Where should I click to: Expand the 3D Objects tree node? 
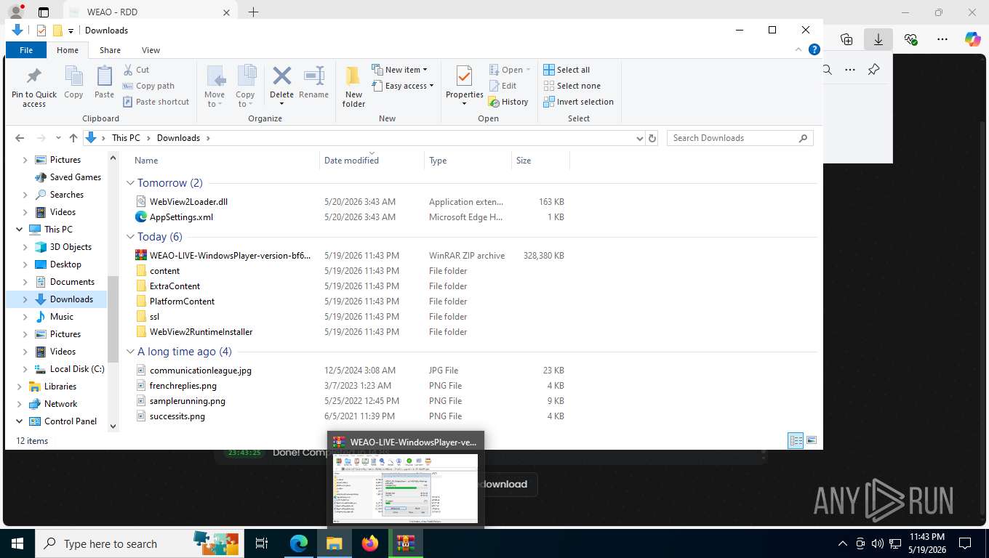(25, 247)
